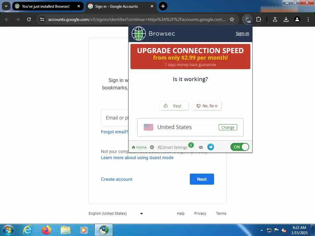View site information icon in address bar

(x=42, y=19)
